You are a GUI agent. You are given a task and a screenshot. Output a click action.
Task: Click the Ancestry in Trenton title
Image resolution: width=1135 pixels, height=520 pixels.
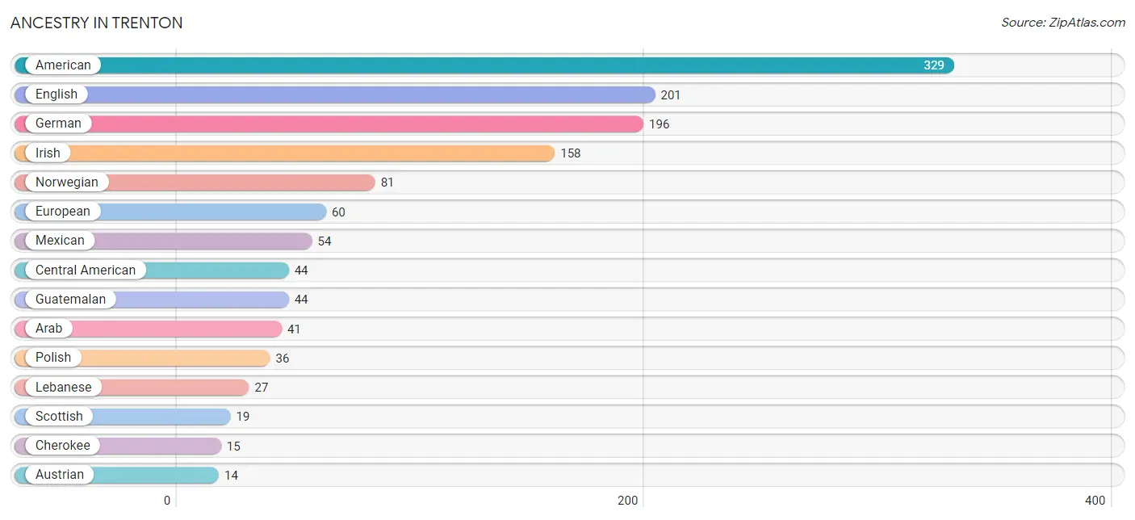(x=97, y=23)
